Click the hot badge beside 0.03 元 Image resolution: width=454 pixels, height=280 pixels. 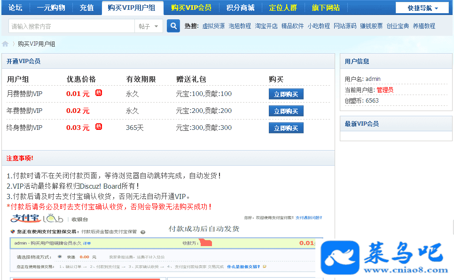(x=99, y=127)
